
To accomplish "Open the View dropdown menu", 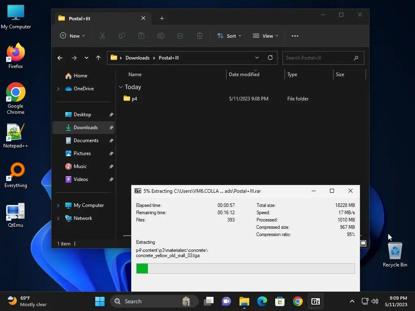I will 265,36.
